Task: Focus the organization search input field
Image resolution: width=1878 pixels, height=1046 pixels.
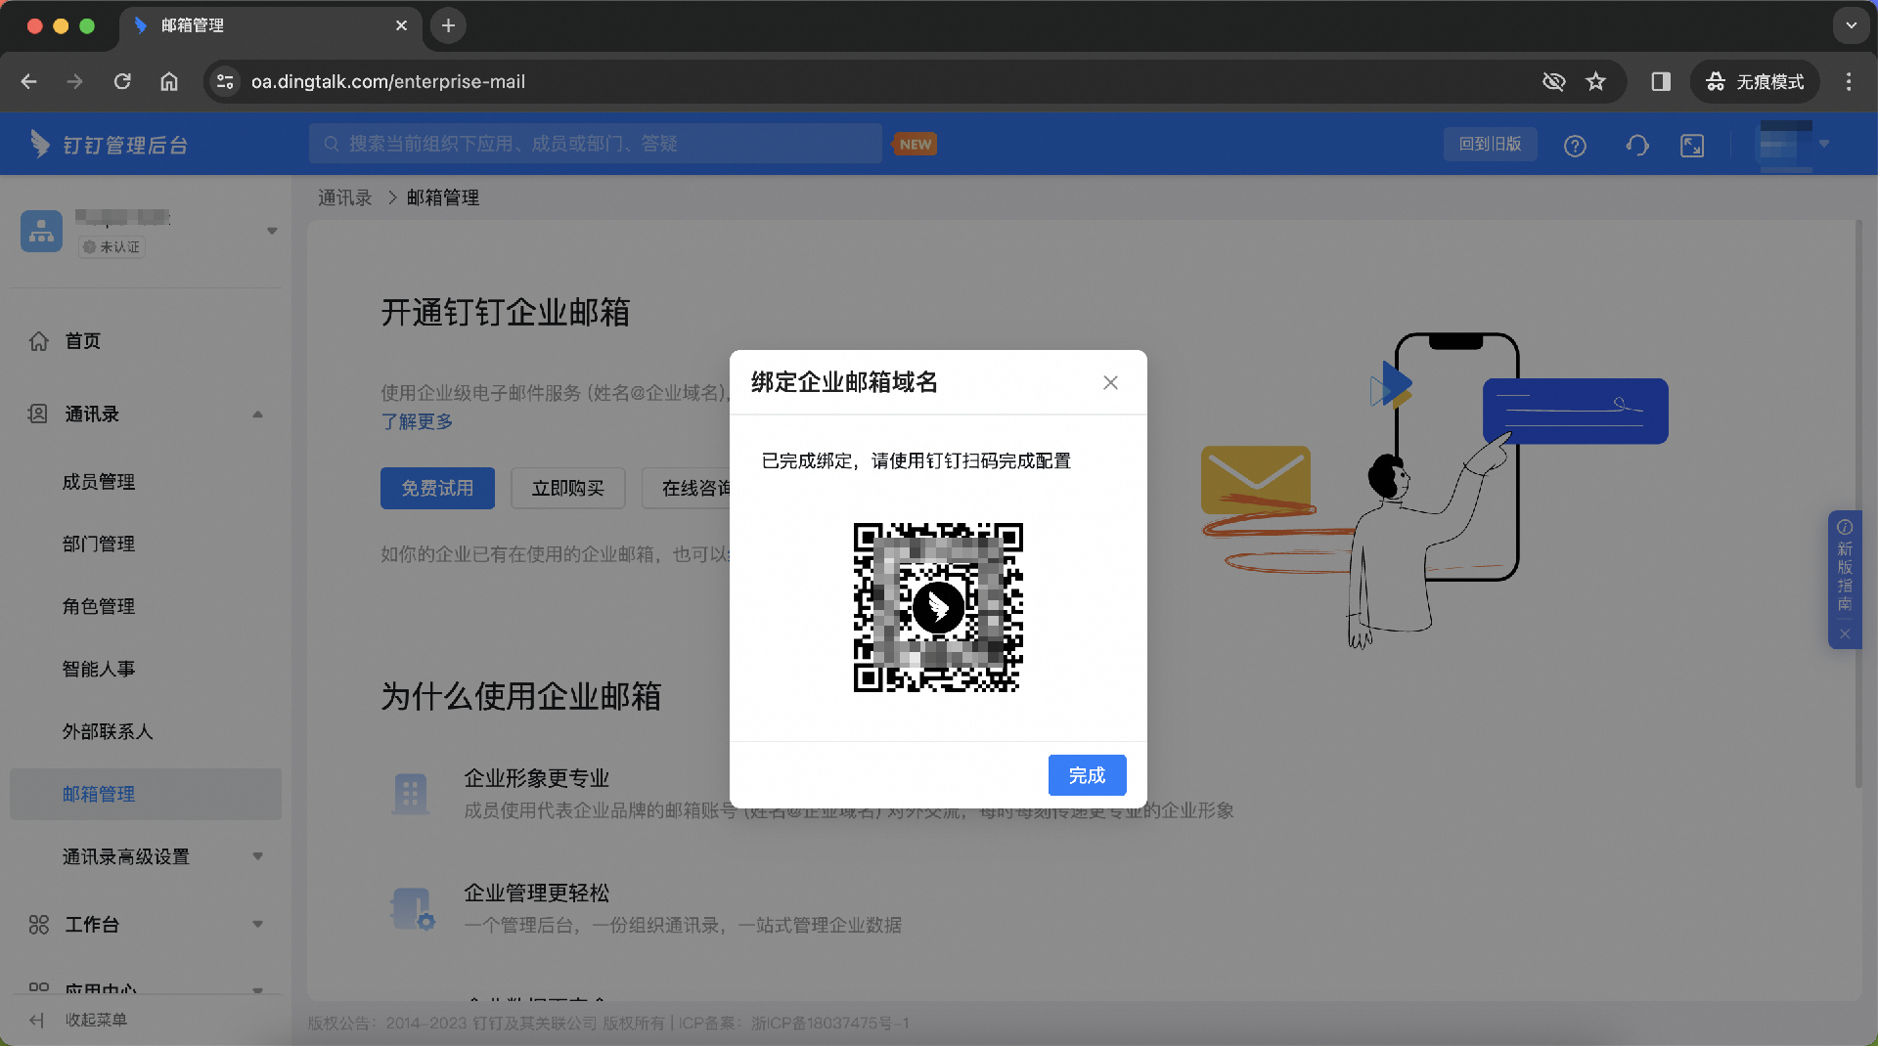Action: tap(596, 144)
